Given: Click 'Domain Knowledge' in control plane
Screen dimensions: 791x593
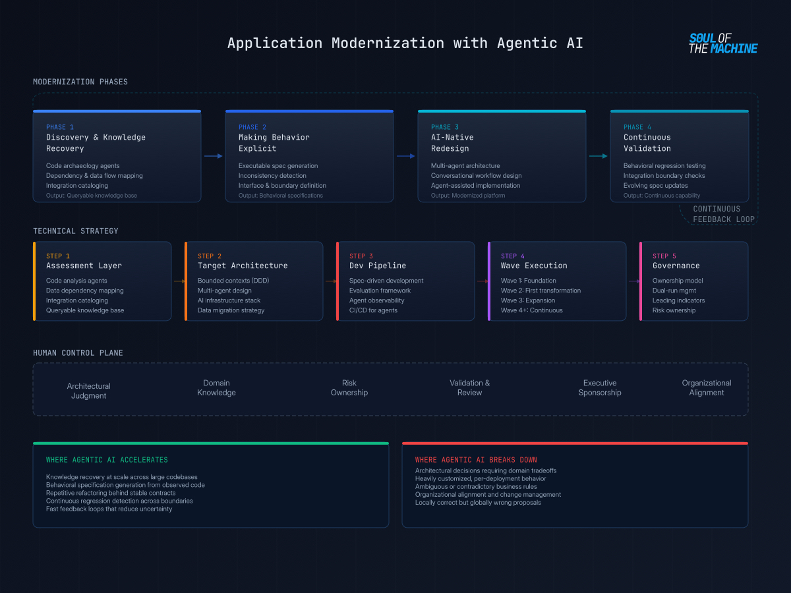Looking at the screenshot, I should coord(216,387).
